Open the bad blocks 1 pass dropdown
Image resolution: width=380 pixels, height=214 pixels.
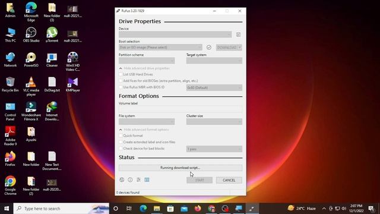click(x=214, y=149)
